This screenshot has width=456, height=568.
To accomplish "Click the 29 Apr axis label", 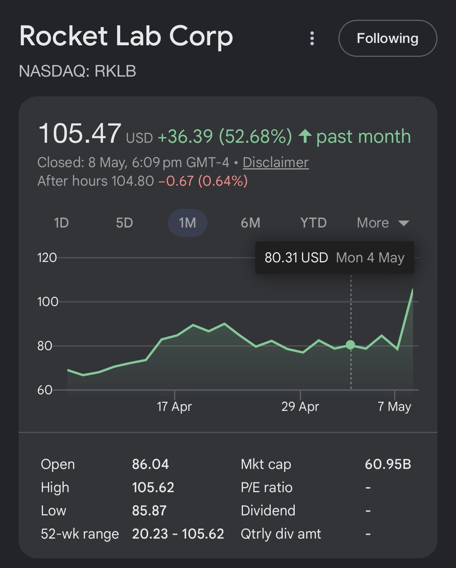I will (300, 407).
